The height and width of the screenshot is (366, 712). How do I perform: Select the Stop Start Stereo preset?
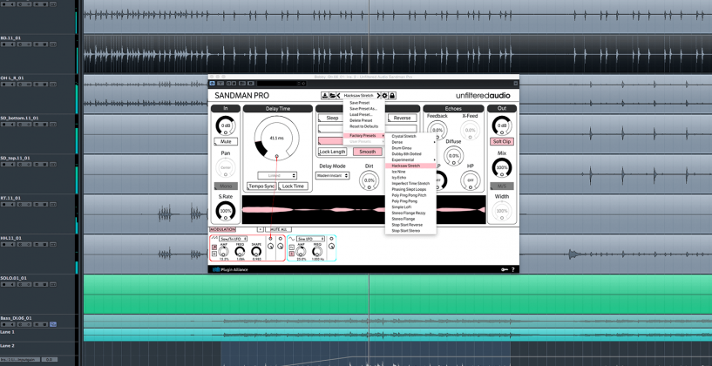tap(410, 231)
